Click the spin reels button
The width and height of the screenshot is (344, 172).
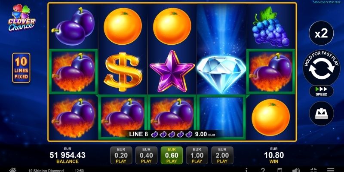(x=321, y=68)
